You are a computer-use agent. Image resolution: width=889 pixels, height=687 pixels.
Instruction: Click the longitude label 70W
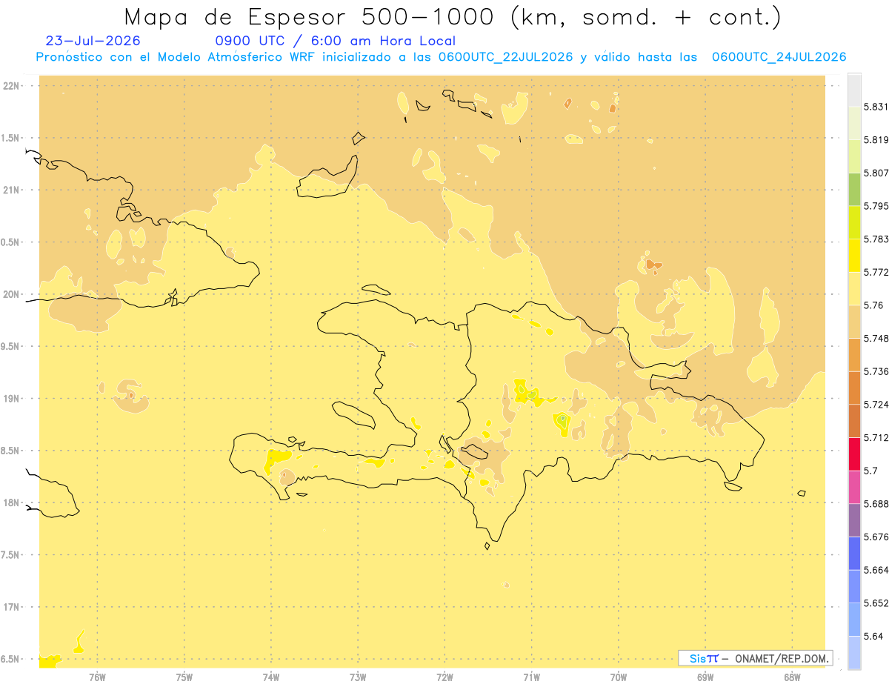(619, 677)
